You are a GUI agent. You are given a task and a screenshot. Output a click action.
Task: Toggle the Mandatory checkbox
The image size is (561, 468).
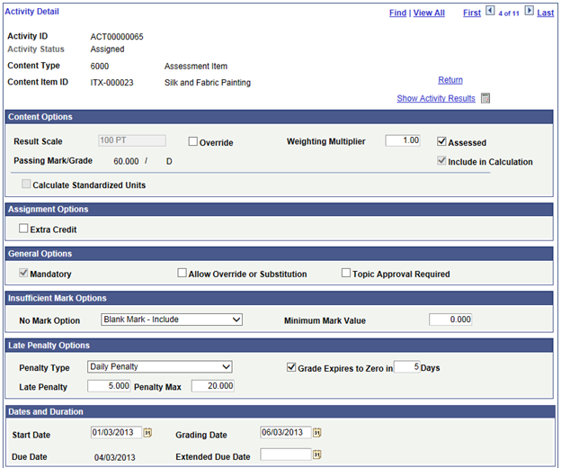(23, 273)
